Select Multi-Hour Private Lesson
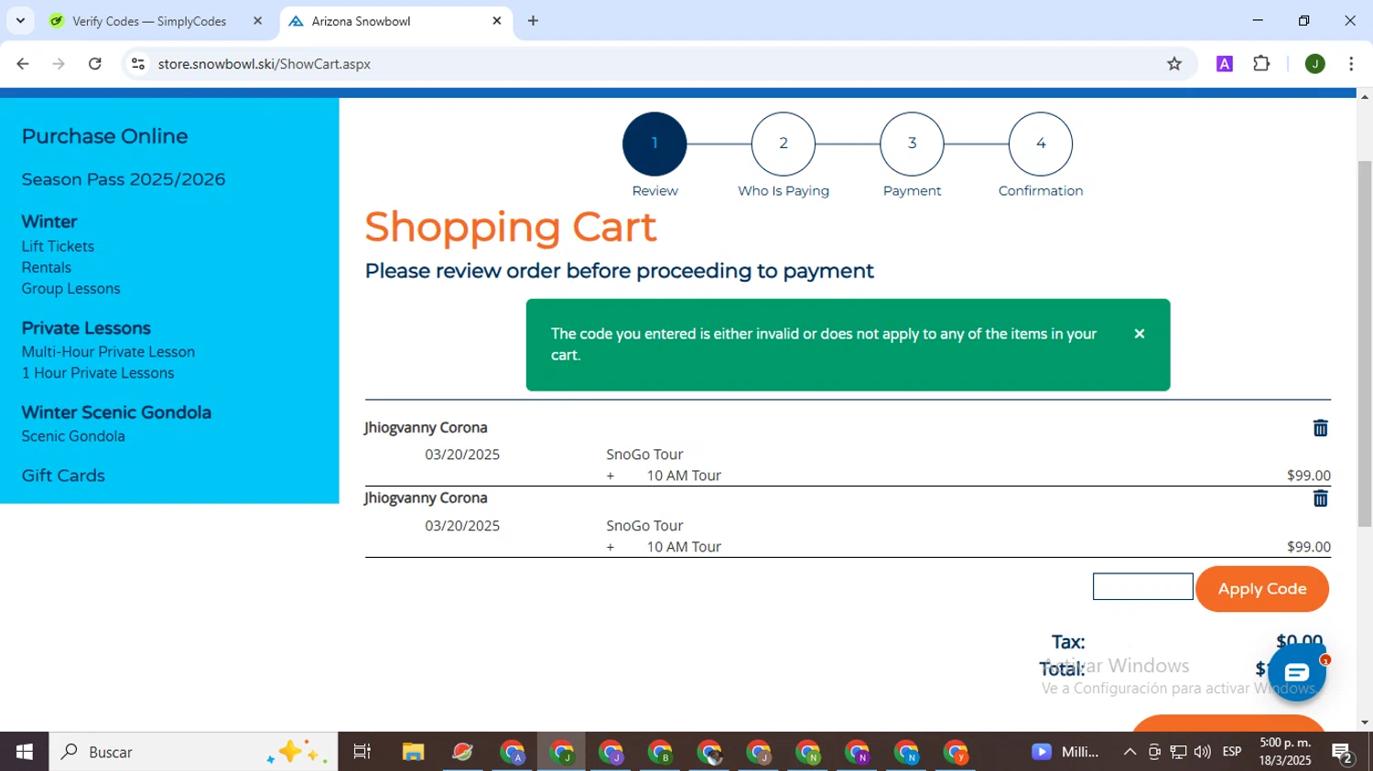Screen dimensions: 1373x771 point(108,351)
